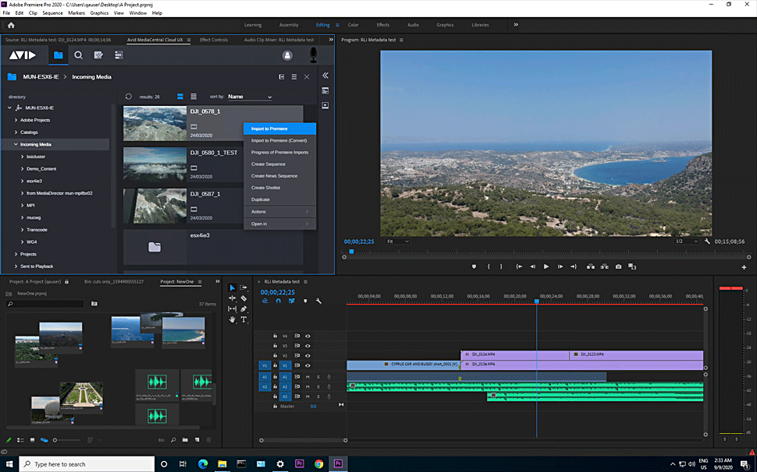
Task: Hide the V2 track output
Action: click(307, 355)
